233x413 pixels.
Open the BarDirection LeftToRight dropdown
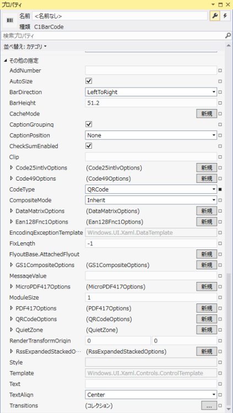[151, 92]
